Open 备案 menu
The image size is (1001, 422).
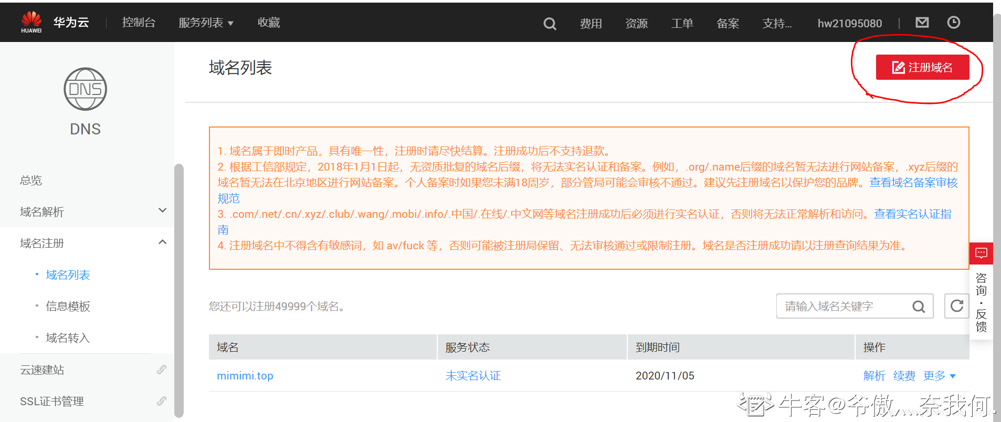pyautogui.click(x=728, y=24)
